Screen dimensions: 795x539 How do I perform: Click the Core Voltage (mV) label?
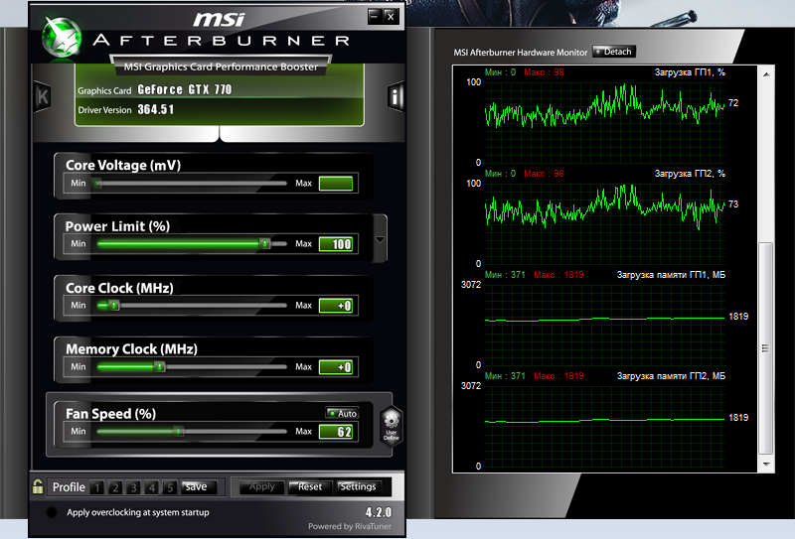tap(123, 165)
